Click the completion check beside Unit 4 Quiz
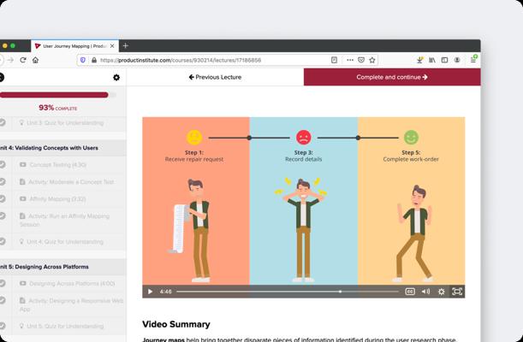This screenshot has width=523, height=342. [3, 241]
